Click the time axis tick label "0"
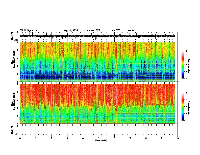 coord(20,138)
